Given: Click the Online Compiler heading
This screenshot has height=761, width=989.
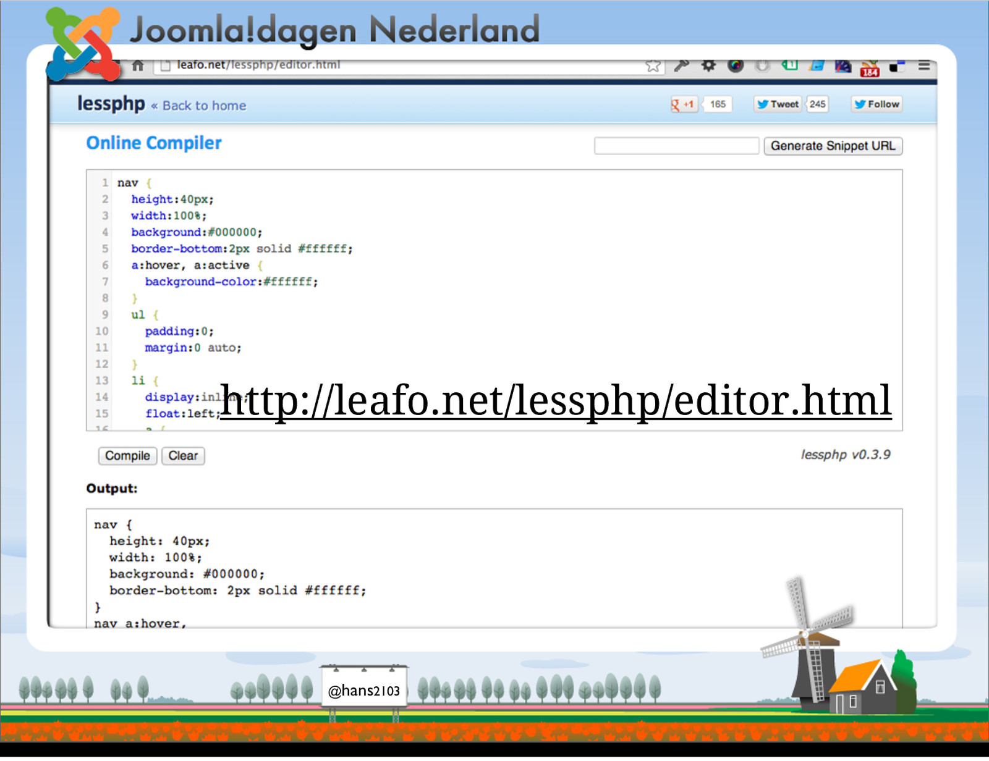Looking at the screenshot, I should (x=154, y=143).
